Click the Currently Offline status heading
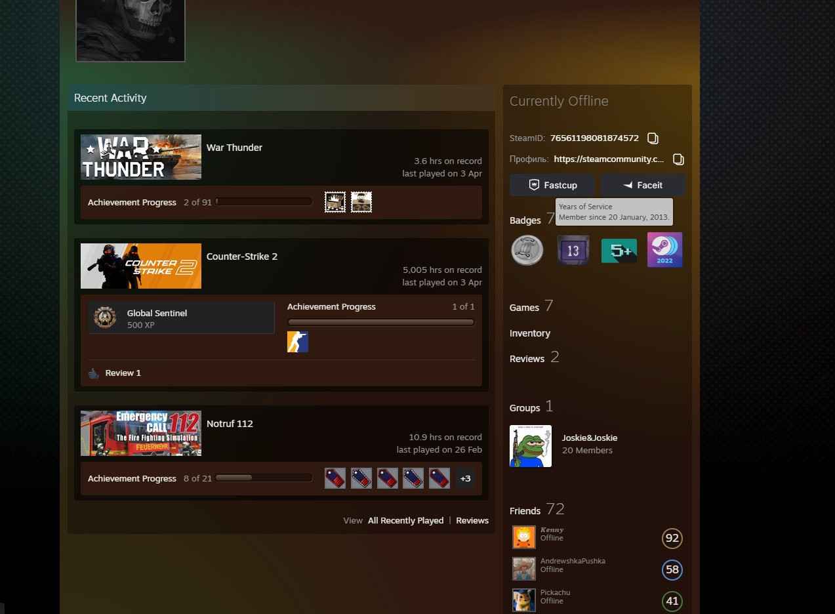Screen dimensions: 835x614 tap(559, 101)
